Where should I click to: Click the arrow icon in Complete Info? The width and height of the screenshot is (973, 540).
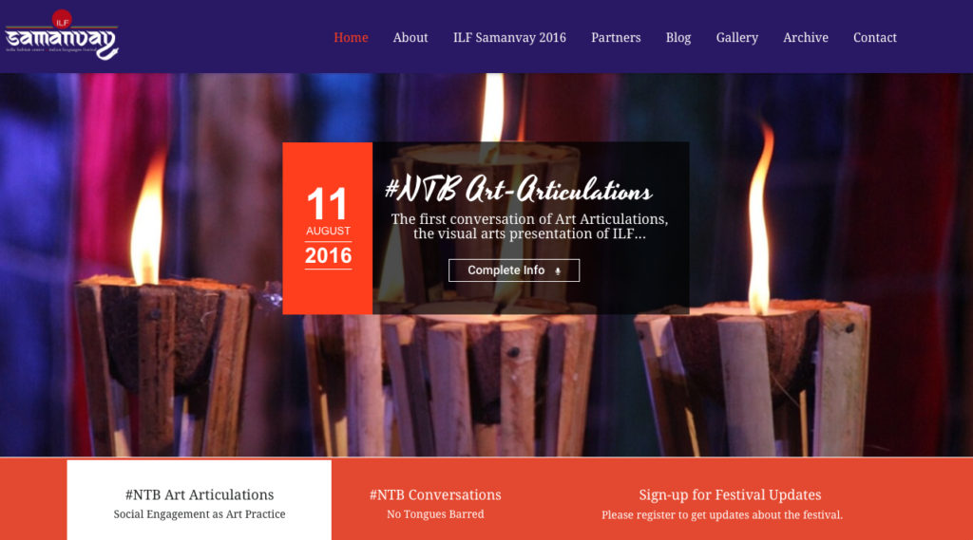(558, 270)
